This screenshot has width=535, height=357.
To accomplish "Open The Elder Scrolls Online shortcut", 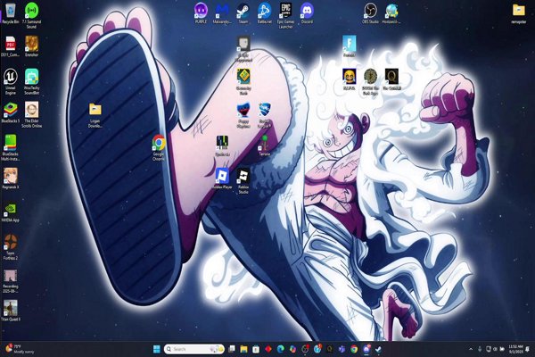I will (31, 114).
